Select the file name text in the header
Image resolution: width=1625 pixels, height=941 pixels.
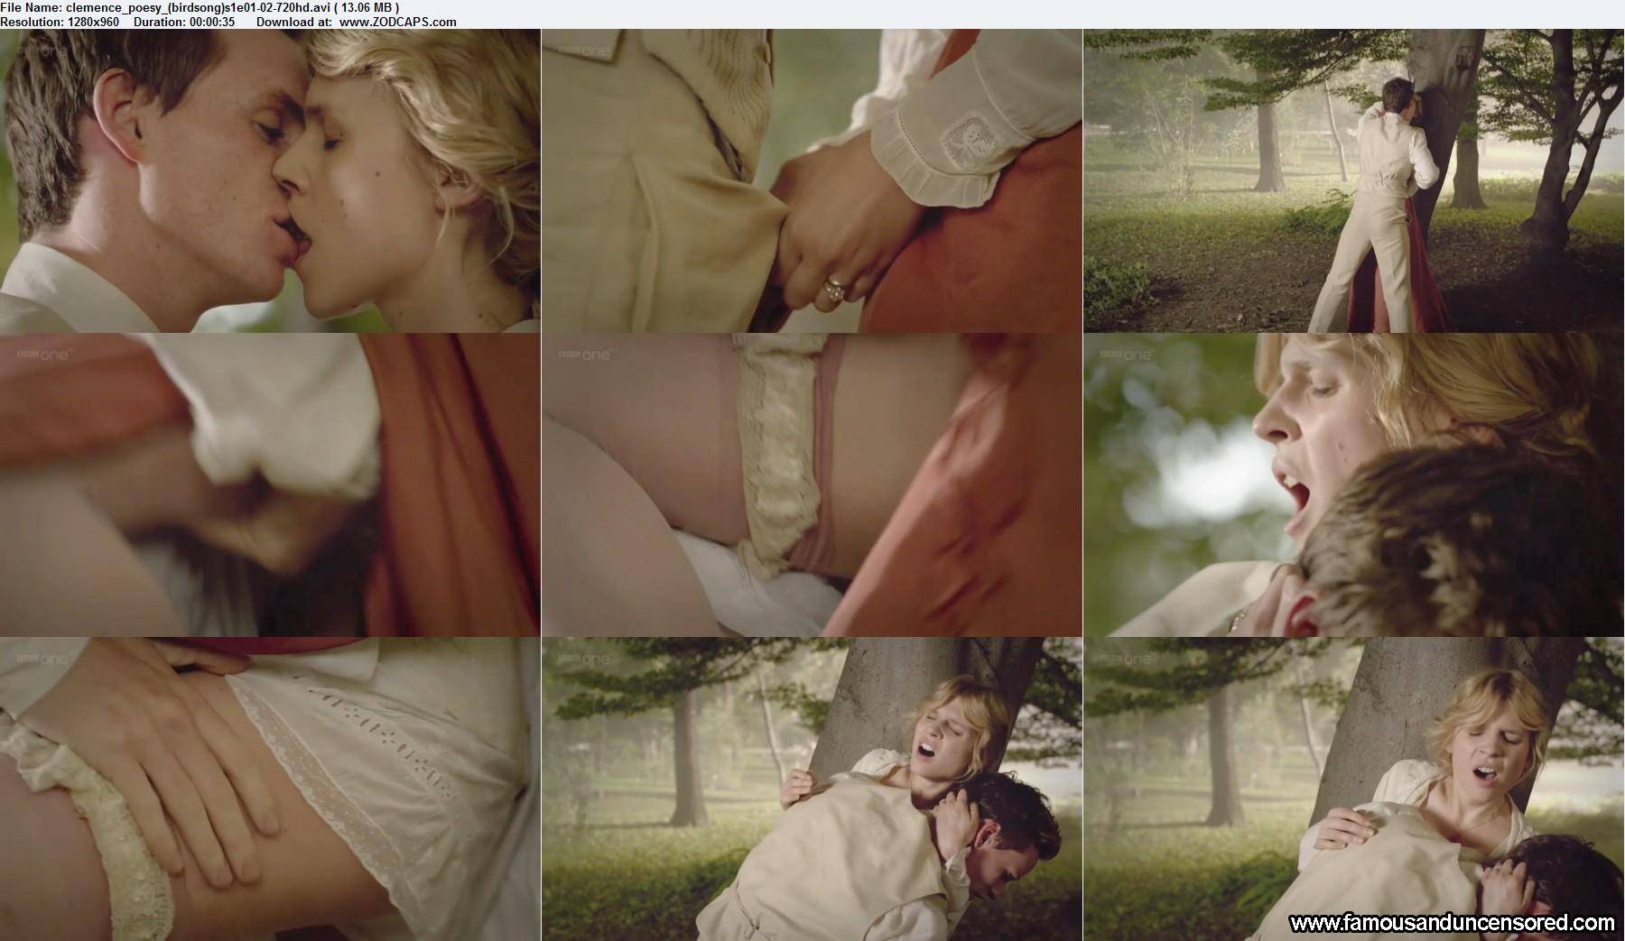[x=199, y=8]
